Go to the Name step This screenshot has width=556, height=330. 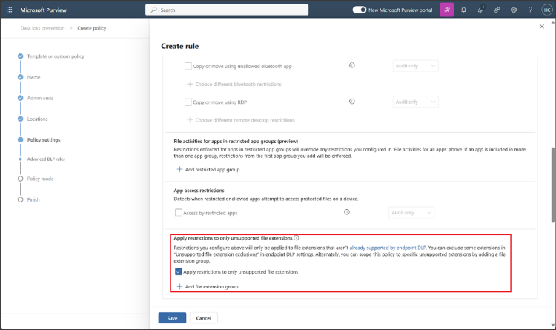33,77
